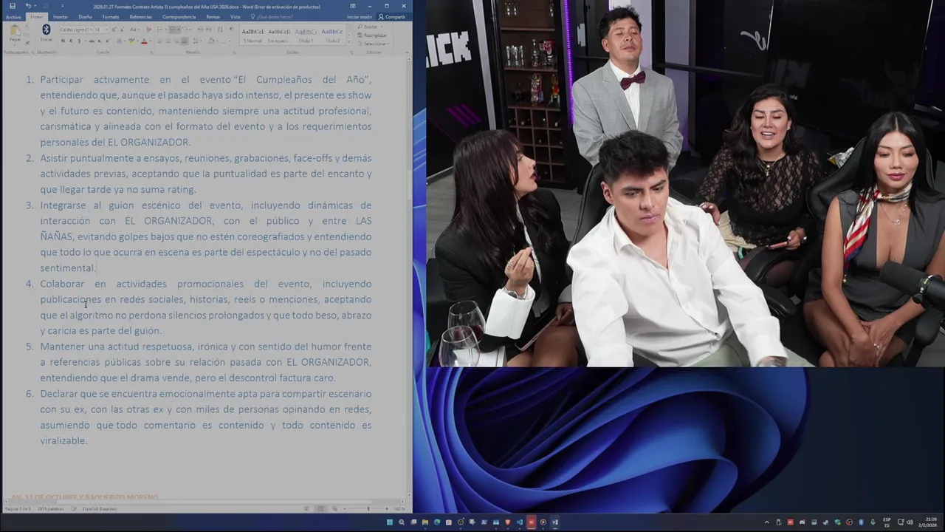The image size is (945, 532).
Task: Toggle underline (S) formatting
Action: point(79,41)
